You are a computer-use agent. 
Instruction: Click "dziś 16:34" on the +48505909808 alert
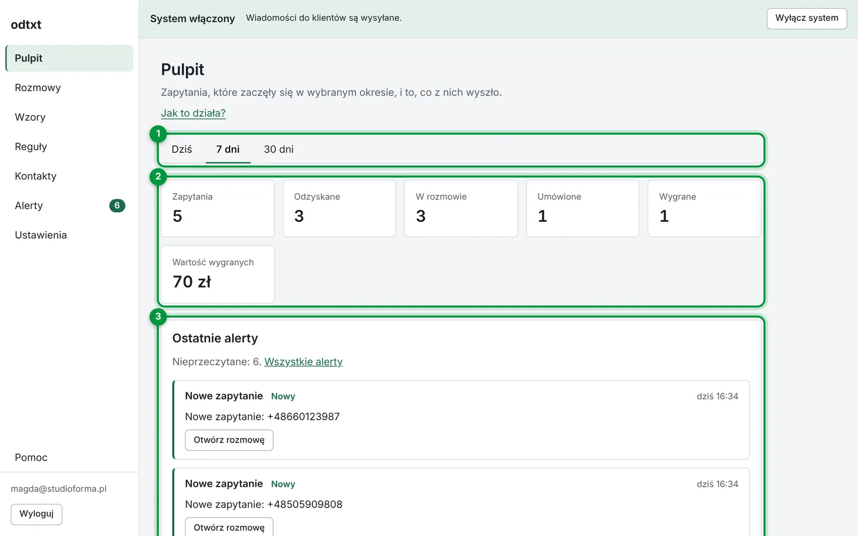pyautogui.click(x=718, y=485)
